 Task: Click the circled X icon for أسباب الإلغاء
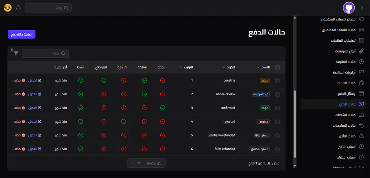point(361,157)
